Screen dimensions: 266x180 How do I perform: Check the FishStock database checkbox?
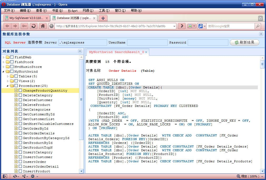tap(12, 62)
